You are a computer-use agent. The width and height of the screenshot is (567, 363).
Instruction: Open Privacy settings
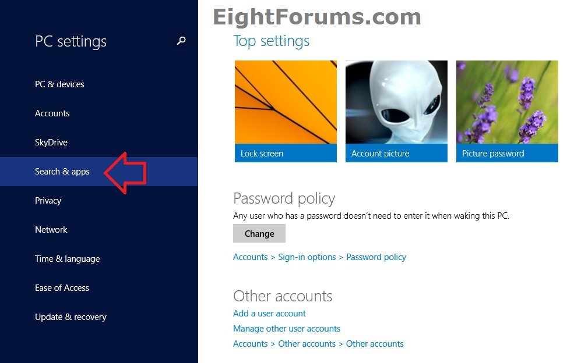click(x=98, y=201)
